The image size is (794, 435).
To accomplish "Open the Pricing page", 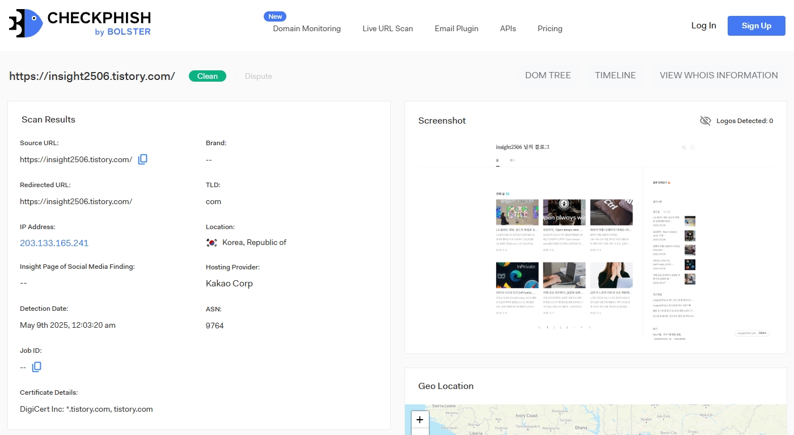I will (x=550, y=28).
